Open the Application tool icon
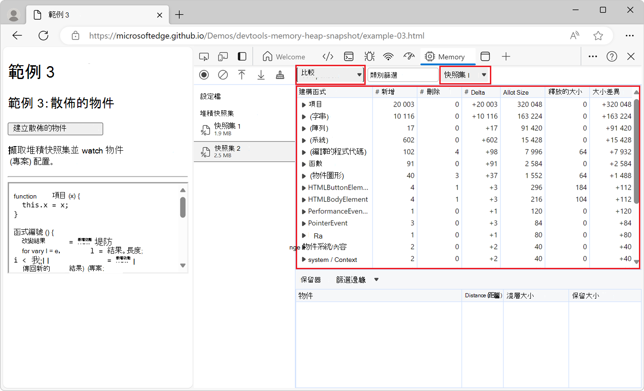The width and height of the screenshot is (644, 391). coord(485,57)
